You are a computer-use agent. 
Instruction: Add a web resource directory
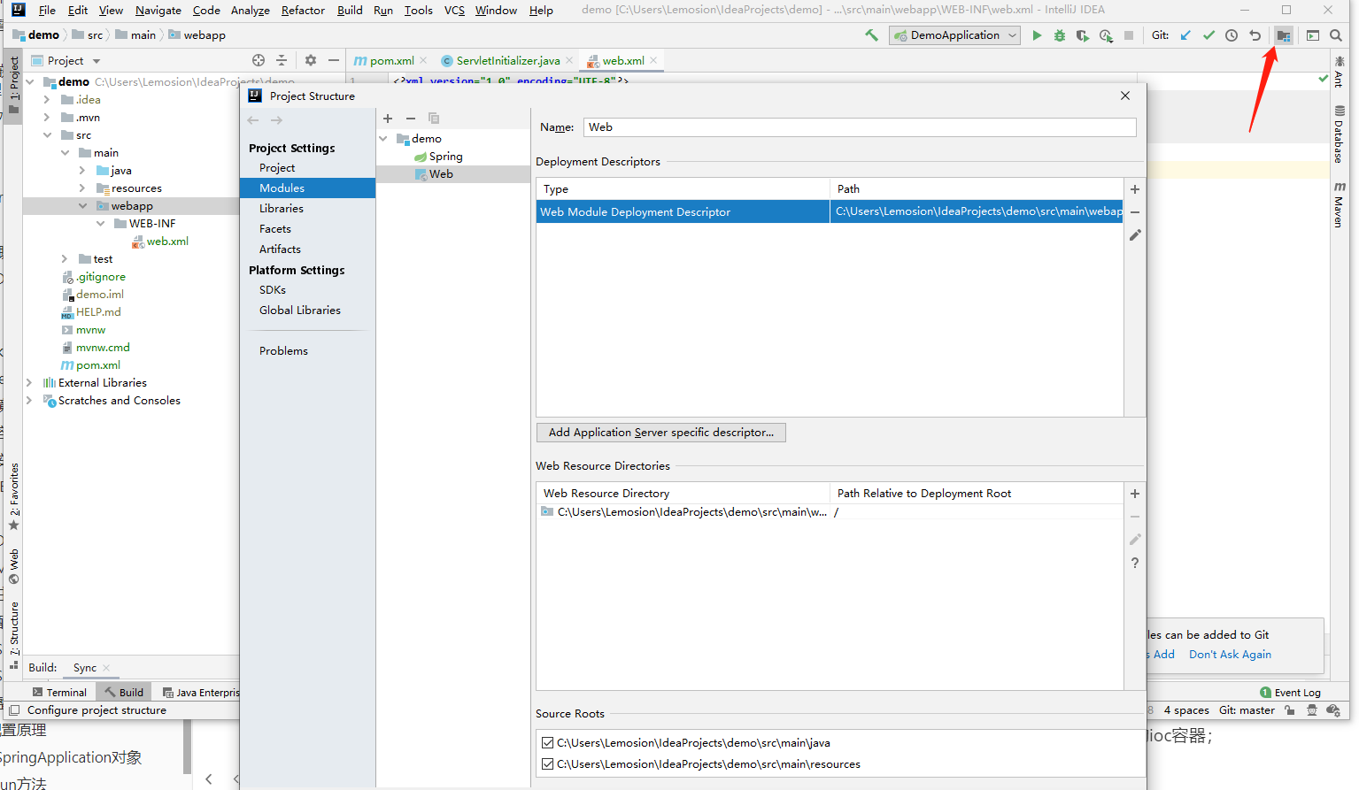click(x=1135, y=494)
